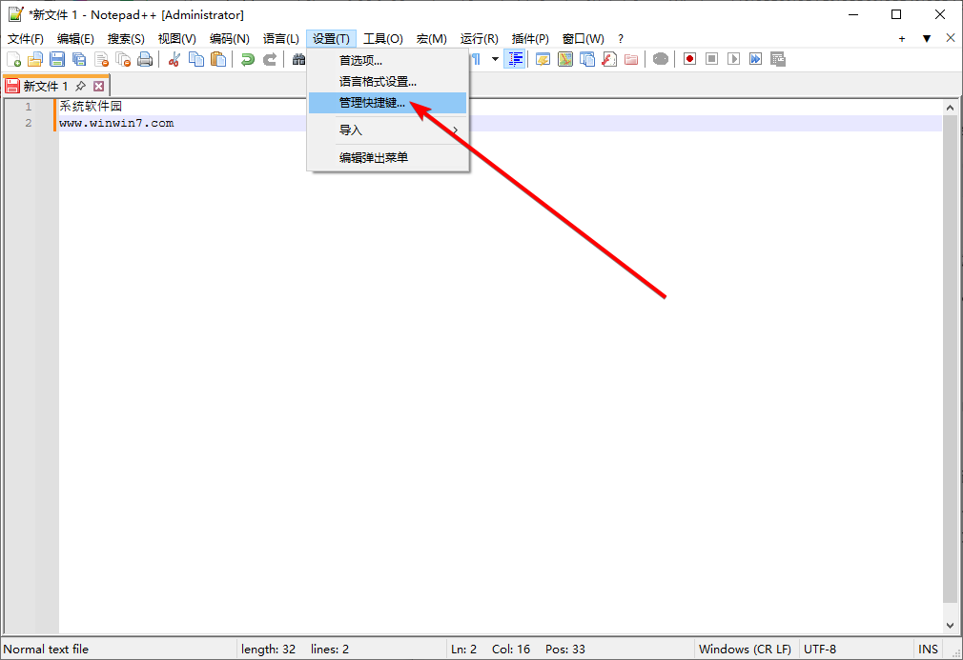
Task: Click the Paste clipboard toolbar icon
Action: point(218,59)
